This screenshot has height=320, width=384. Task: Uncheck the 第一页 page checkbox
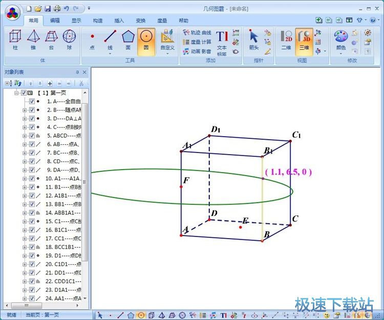click(x=24, y=93)
